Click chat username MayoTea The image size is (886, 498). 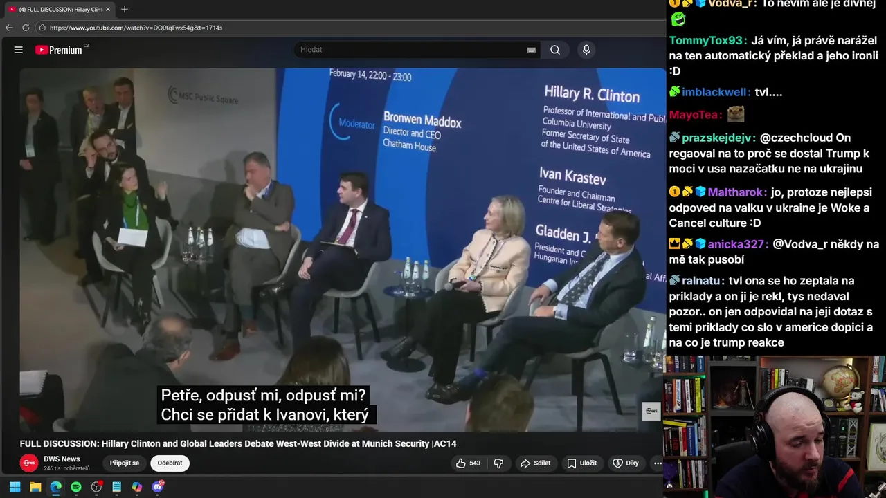point(694,115)
